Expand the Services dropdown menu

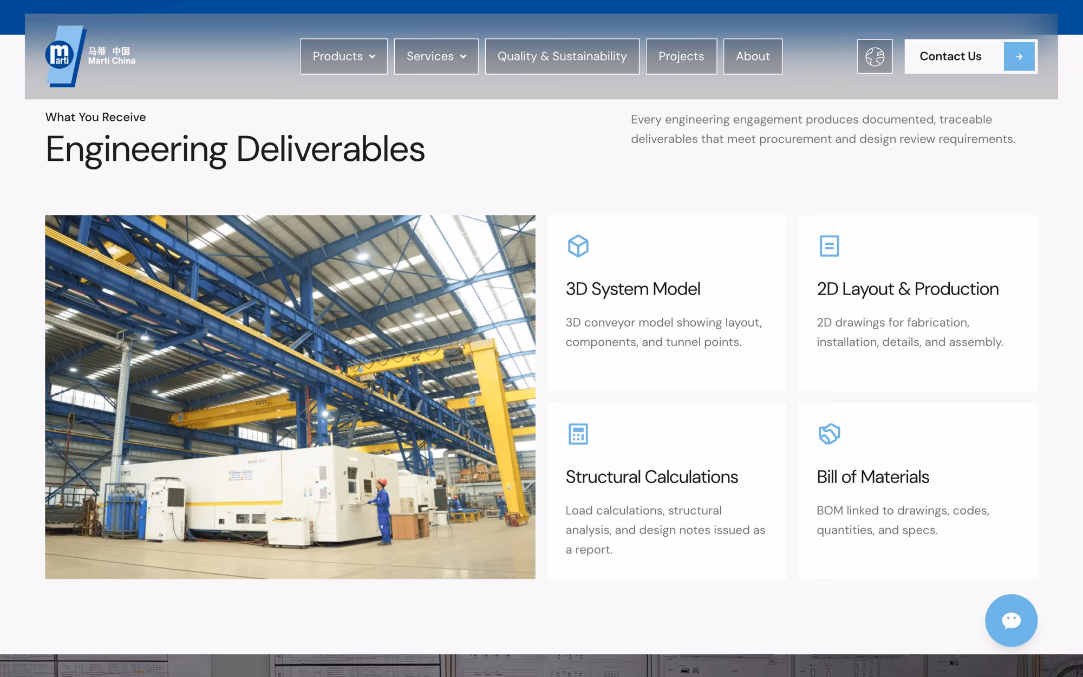(x=436, y=56)
